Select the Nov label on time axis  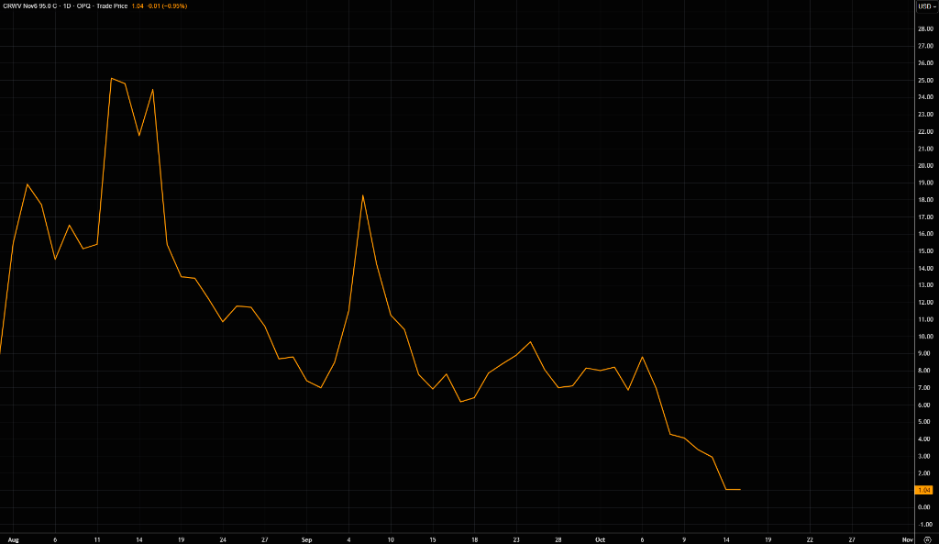[x=908, y=539]
